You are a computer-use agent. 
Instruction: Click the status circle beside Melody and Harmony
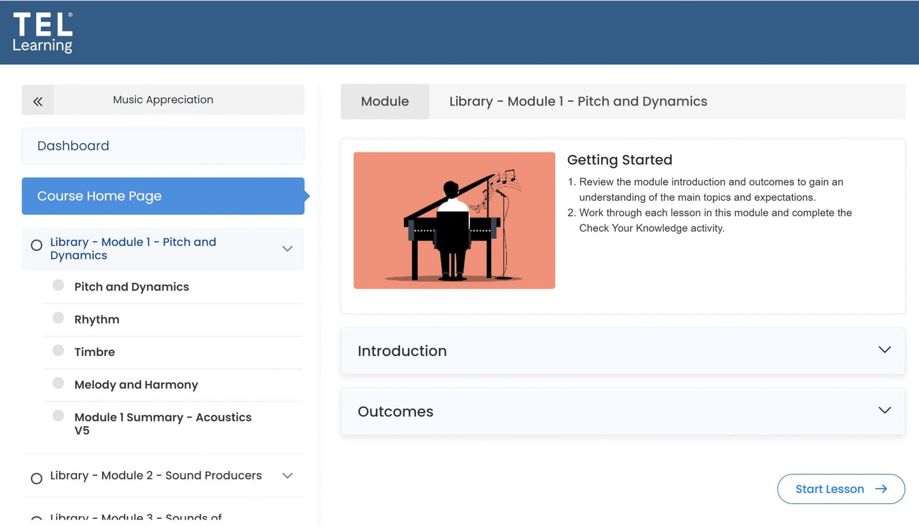pos(59,383)
